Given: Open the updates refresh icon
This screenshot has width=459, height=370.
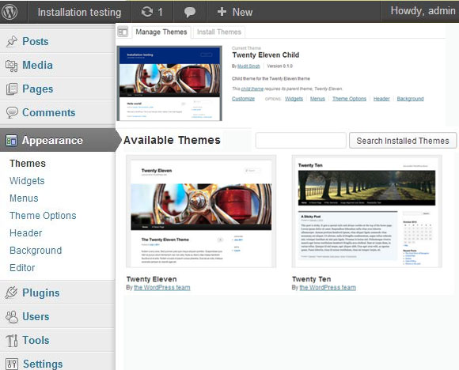Looking at the screenshot, I should 147,12.
